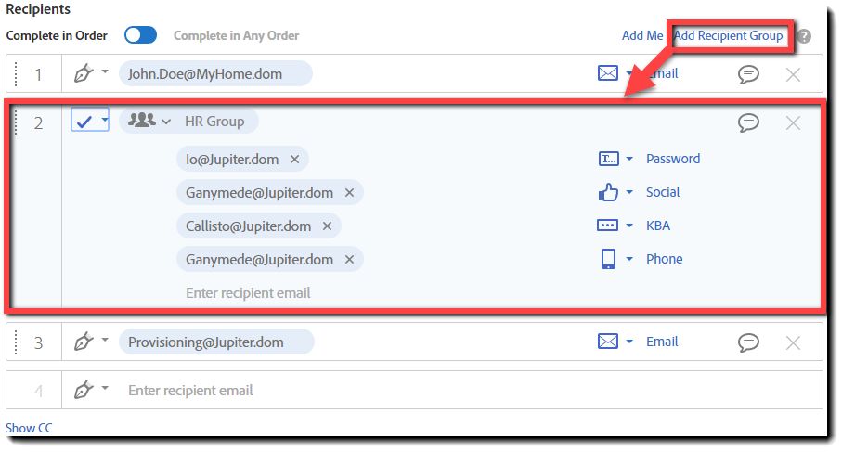Remove recipient row 3 with X icon
This screenshot has height=464, width=855.
[x=793, y=342]
